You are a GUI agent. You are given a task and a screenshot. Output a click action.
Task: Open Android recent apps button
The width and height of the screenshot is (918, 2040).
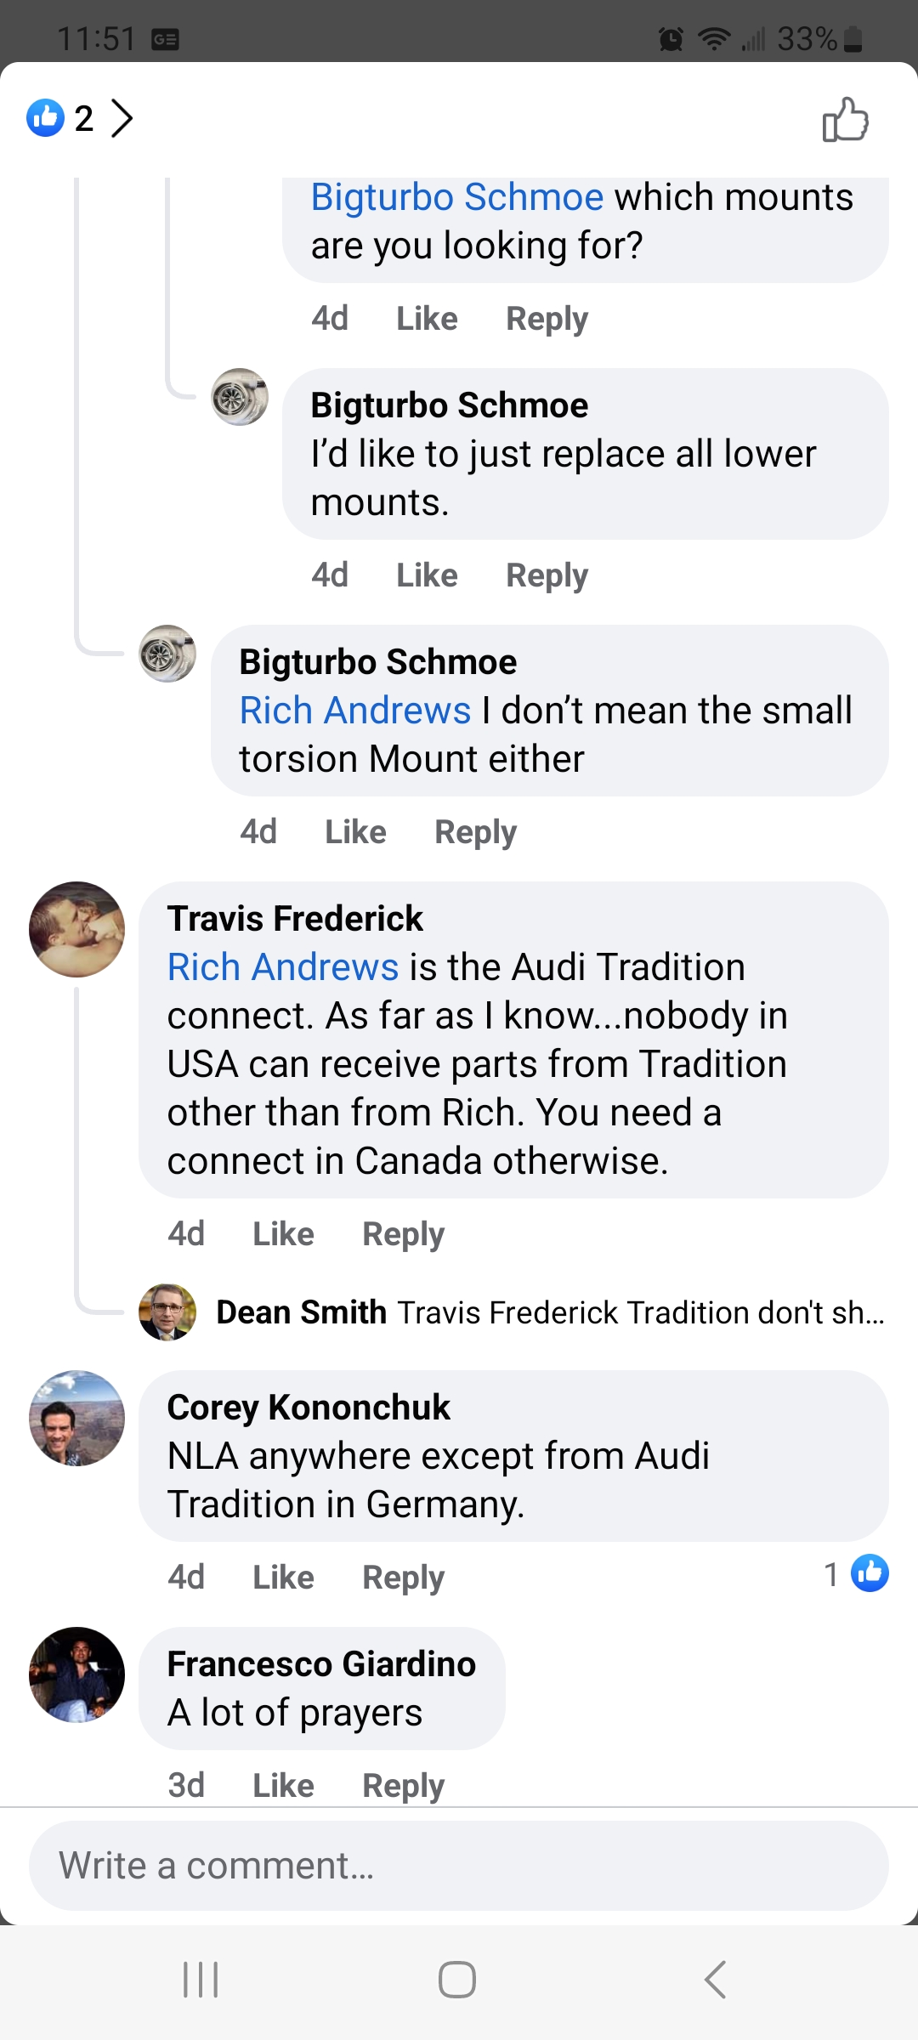tap(201, 1980)
